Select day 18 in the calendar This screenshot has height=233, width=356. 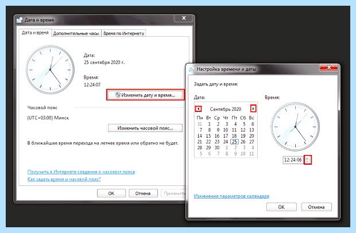[234, 135]
